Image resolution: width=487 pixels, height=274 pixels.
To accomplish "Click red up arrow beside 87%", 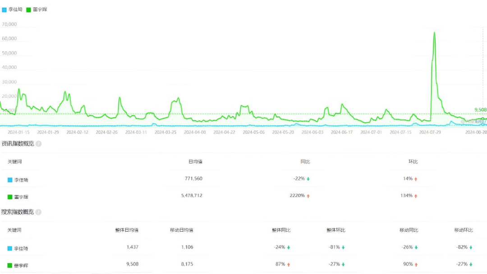I will click(x=289, y=265).
